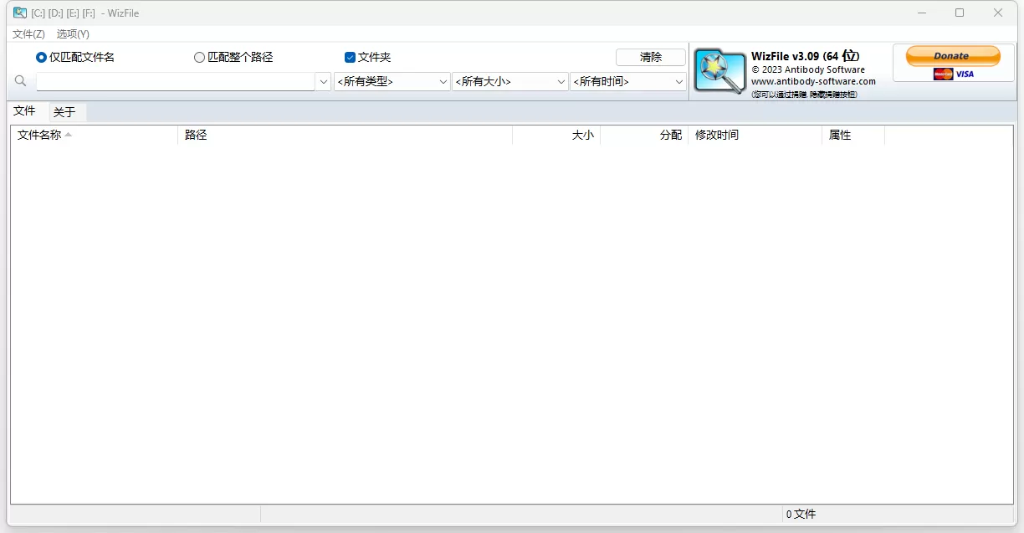This screenshot has height=533, width=1024.
Task: Click the search magnifier icon
Action: pyautogui.click(x=20, y=81)
